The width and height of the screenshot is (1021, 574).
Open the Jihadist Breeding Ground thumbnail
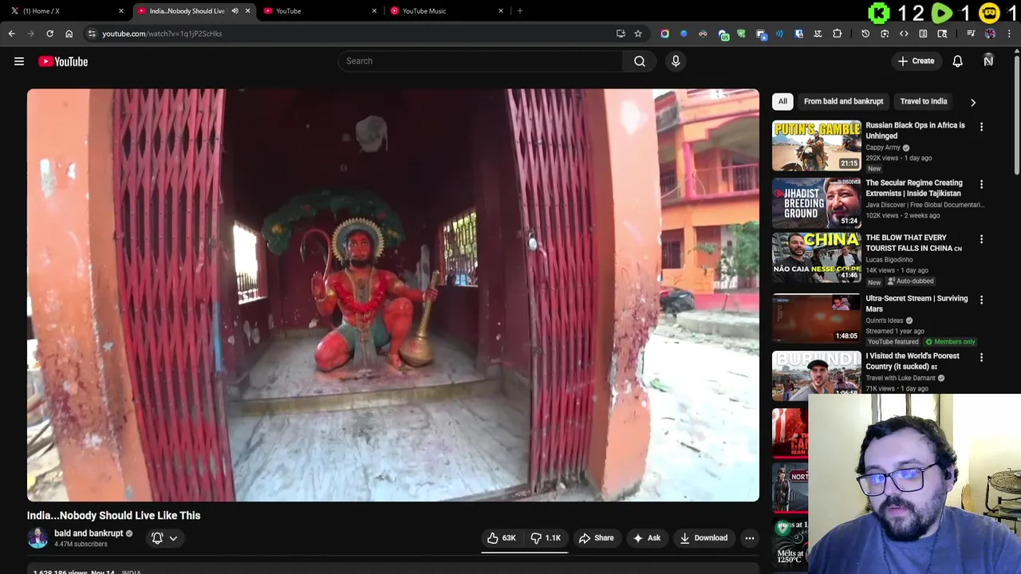point(817,203)
